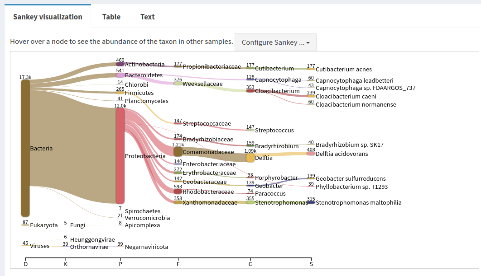The image size is (481, 276).
Task: Click the large brown Bacteria node
Action: [25, 148]
